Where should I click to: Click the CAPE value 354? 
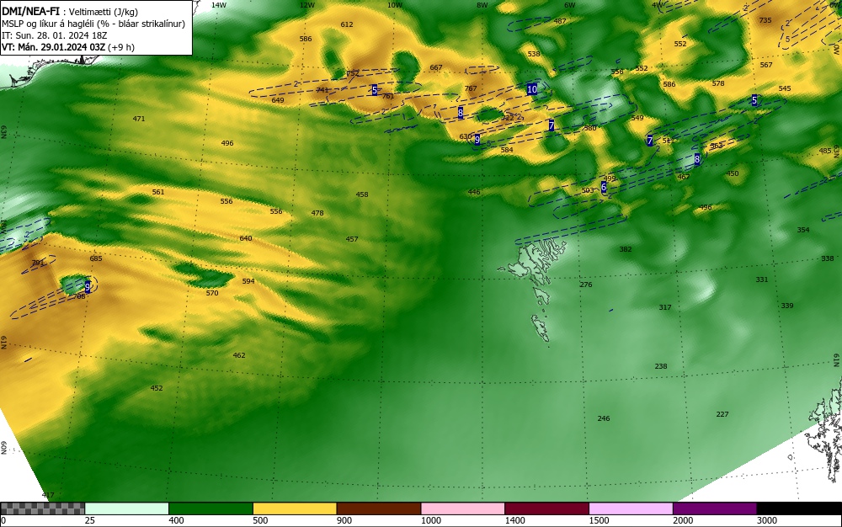tap(802, 230)
